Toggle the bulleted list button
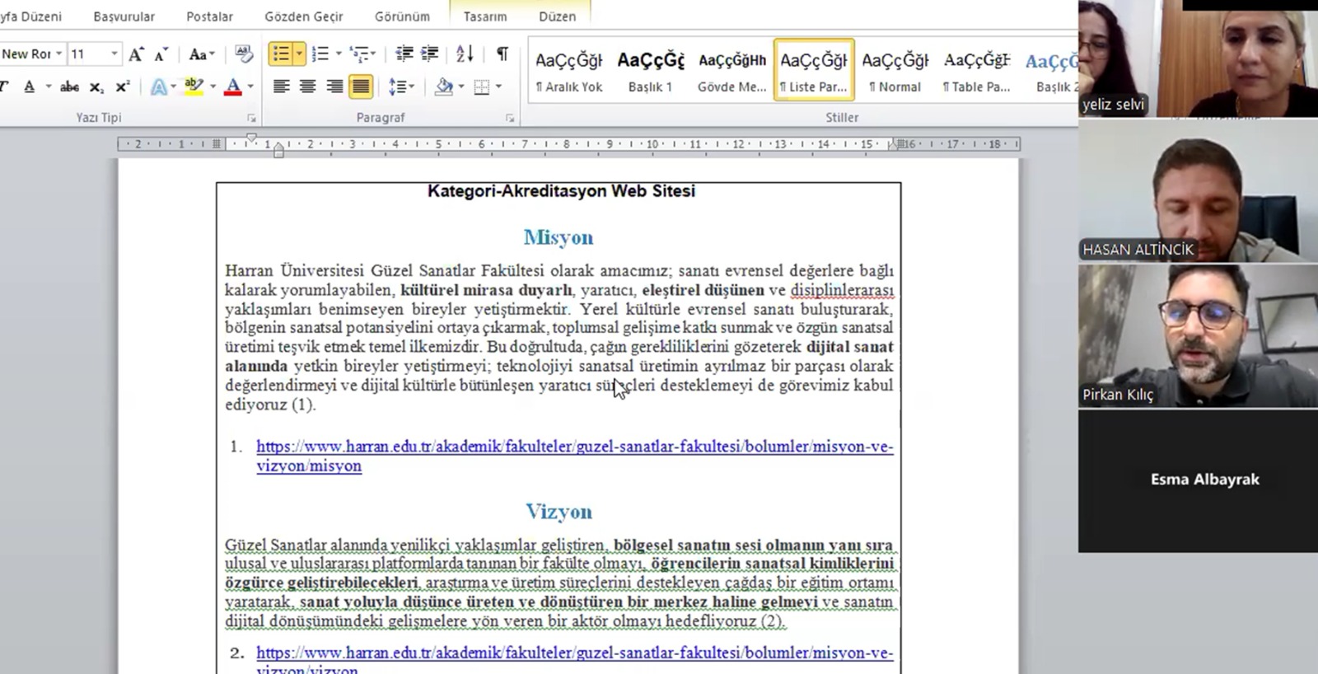Viewport: 1318px width, 674px height. click(281, 54)
